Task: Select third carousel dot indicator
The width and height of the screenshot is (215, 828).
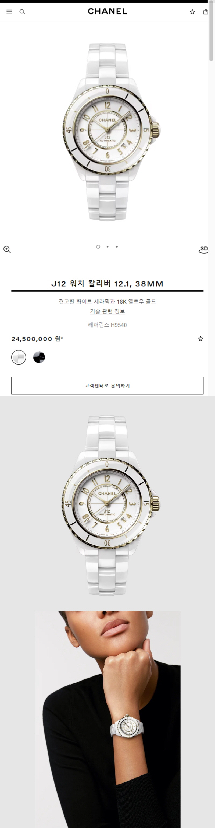Action: [x=117, y=246]
